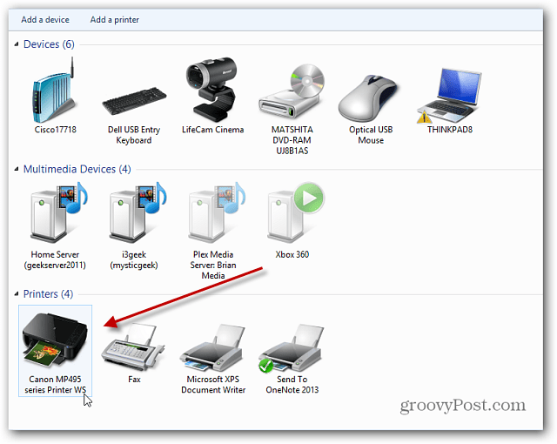Select the Plex Media Server icon
Screen dimensions: 557x444
click(215, 212)
